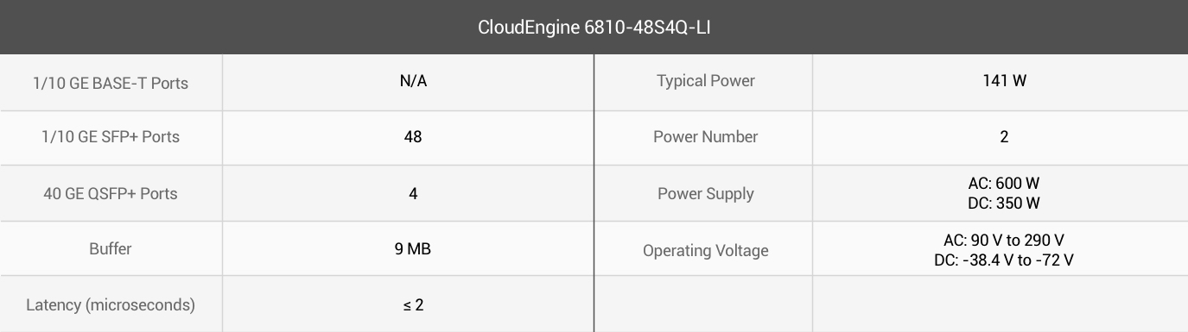1188x332 pixels.
Task: Click the DC: -38.4 V to -72 V text
Action: pyautogui.click(x=1004, y=260)
